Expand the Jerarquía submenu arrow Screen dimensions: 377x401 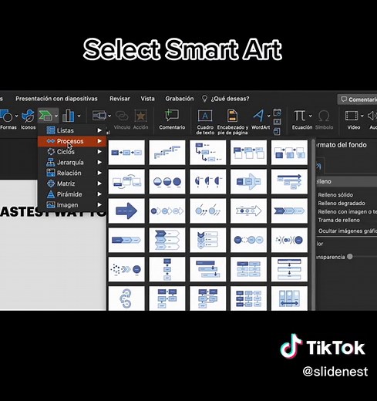[99, 162]
